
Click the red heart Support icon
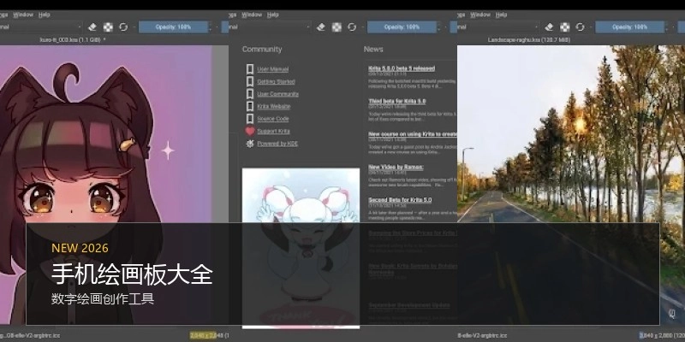250,131
